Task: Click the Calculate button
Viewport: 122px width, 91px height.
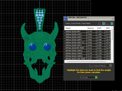Action: [x=89, y=77]
